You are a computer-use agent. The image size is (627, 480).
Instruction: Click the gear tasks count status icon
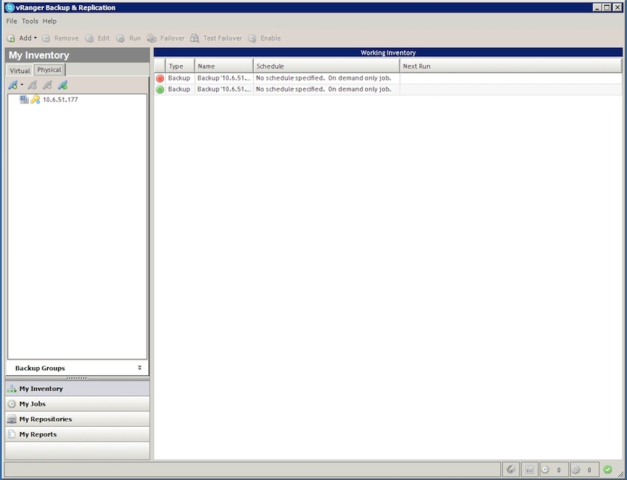pyautogui.click(x=576, y=470)
